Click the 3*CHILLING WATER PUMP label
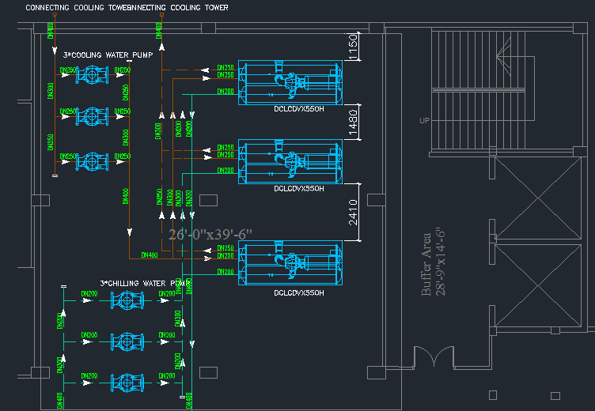 point(144,282)
